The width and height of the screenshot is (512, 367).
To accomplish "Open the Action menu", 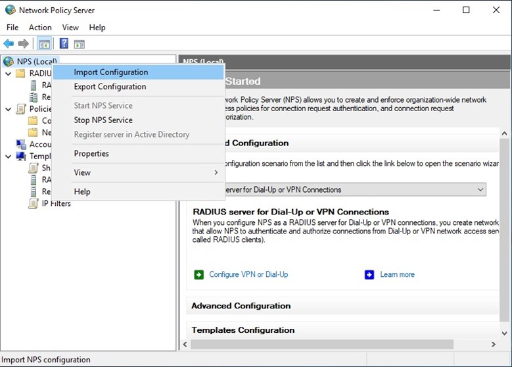I will 40,28.
